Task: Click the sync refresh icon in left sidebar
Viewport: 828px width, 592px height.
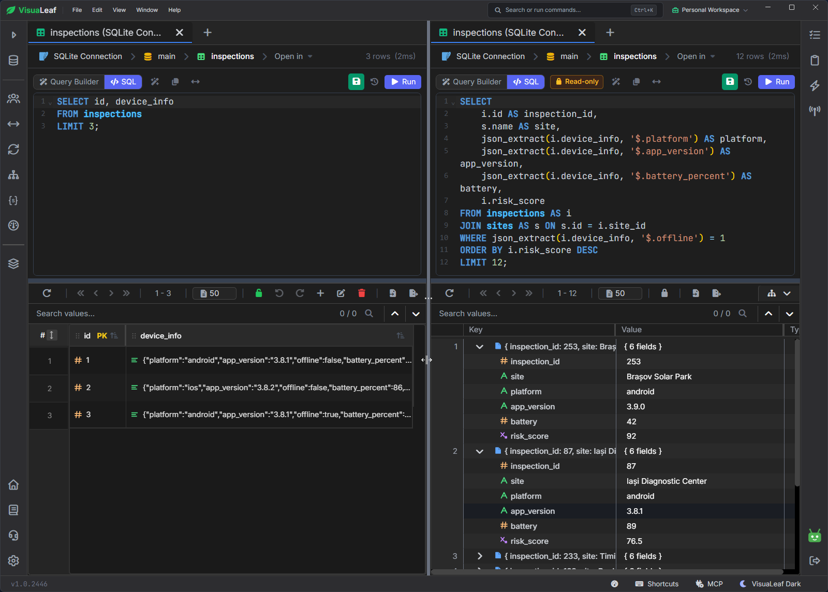Action: coord(13,150)
